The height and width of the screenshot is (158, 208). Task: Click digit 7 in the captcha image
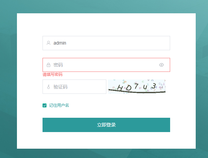136,86
